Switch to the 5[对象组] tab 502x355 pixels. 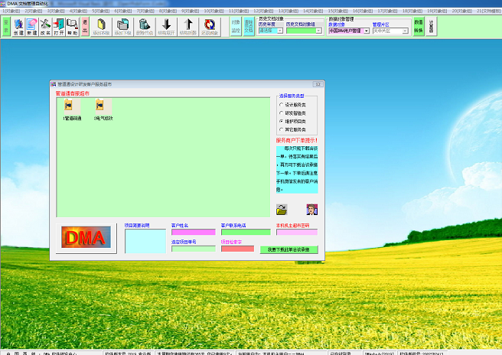[x=100, y=11]
